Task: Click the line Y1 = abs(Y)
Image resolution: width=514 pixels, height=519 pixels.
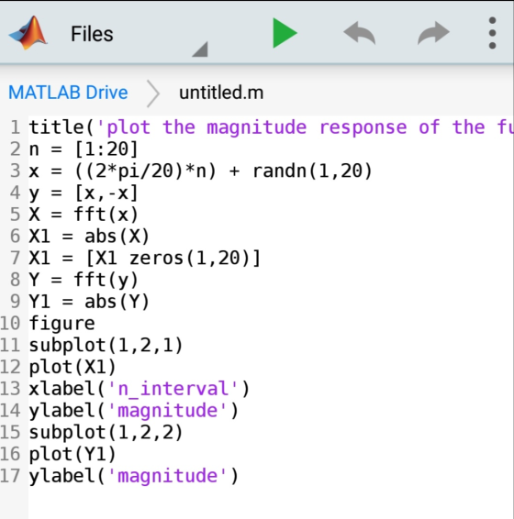Action: coord(89,302)
